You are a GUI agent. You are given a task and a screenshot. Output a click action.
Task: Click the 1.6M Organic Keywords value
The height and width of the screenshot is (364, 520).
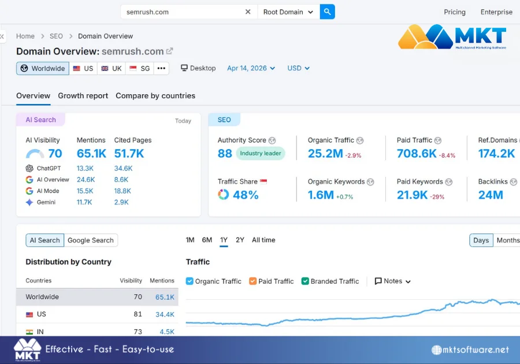[321, 195]
